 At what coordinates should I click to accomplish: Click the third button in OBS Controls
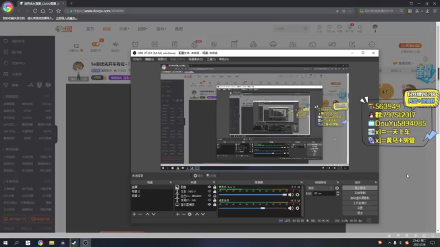(360, 198)
